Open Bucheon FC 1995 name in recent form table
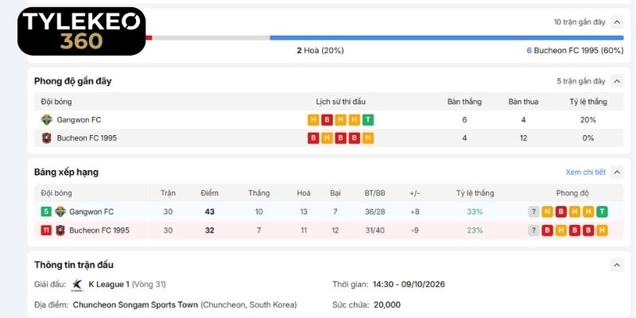 pyautogui.click(x=87, y=138)
